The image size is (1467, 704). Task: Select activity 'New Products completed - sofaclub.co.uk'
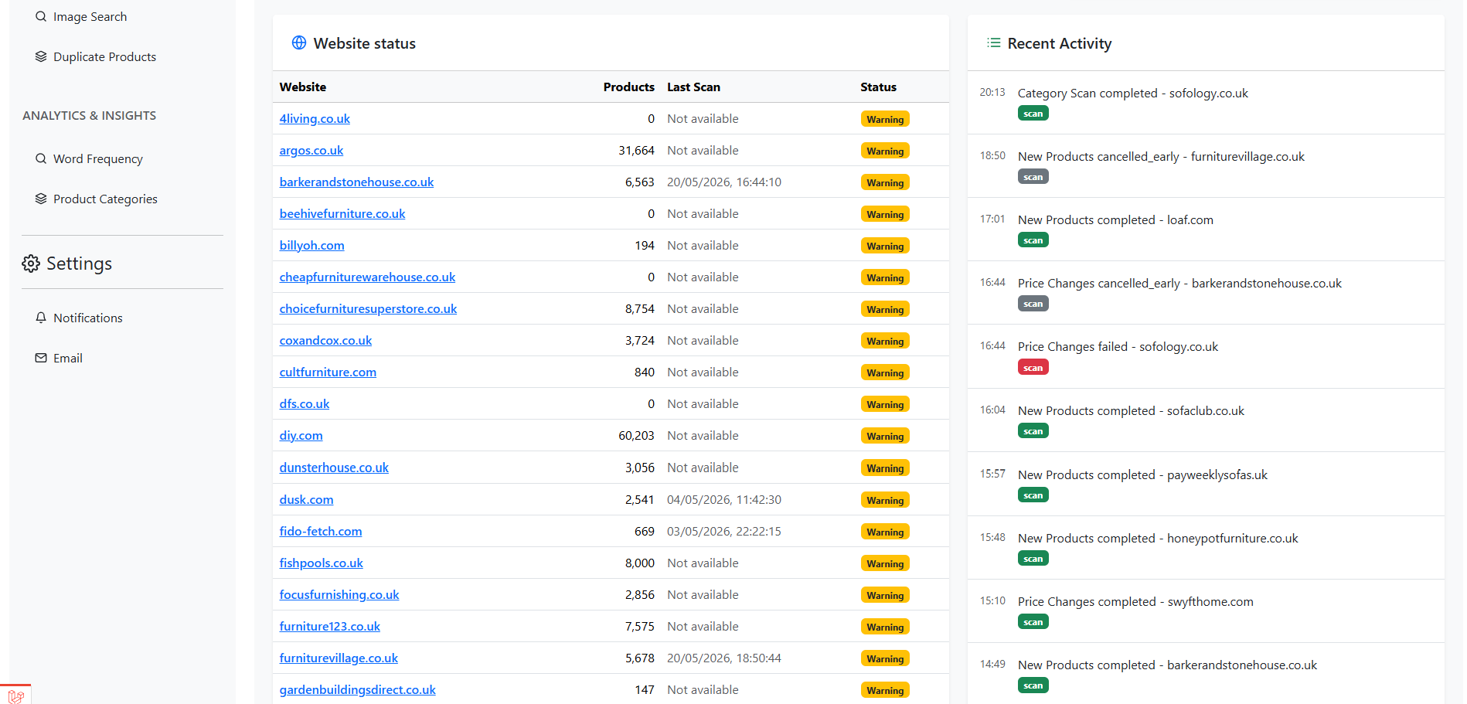click(1131, 410)
